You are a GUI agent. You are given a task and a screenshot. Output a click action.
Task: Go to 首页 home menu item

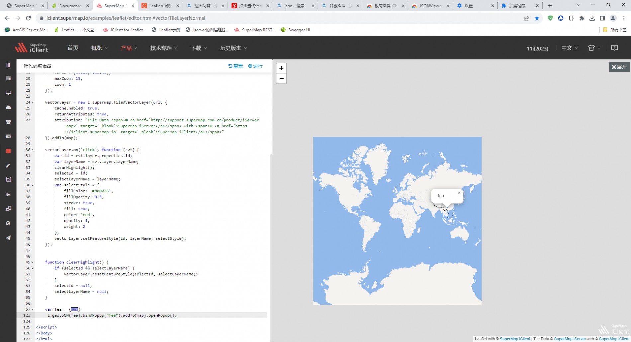(73, 48)
